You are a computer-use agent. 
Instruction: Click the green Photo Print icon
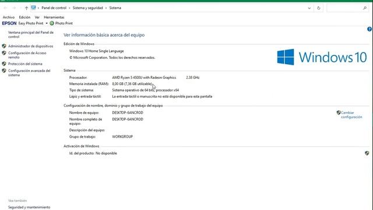point(52,23)
